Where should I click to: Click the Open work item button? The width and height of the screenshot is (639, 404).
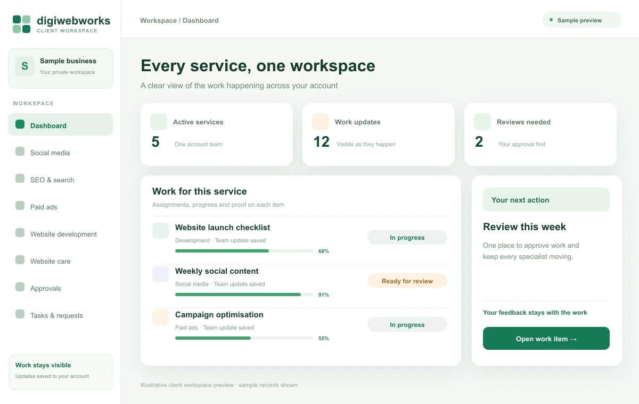point(546,339)
